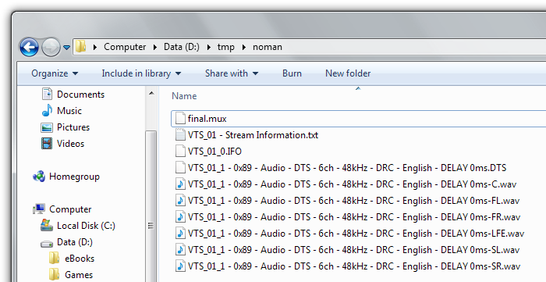Open Music library in the navigation pane
This screenshot has height=282, width=546.
click(x=69, y=111)
